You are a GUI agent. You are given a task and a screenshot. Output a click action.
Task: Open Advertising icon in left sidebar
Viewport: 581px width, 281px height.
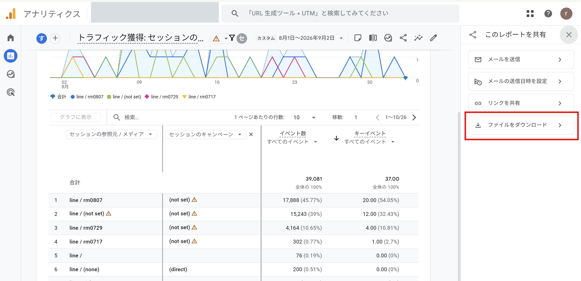coord(11,92)
